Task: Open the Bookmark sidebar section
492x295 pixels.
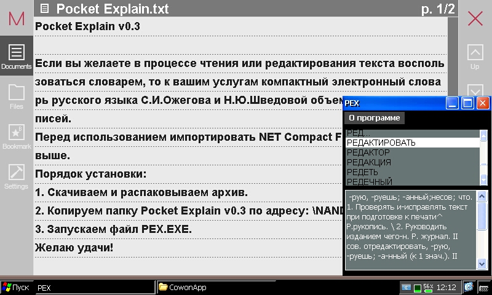Action: coord(17,136)
